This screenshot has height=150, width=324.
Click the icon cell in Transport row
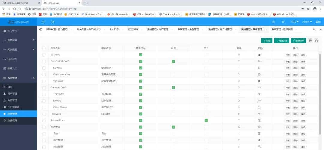click(259, 94)
